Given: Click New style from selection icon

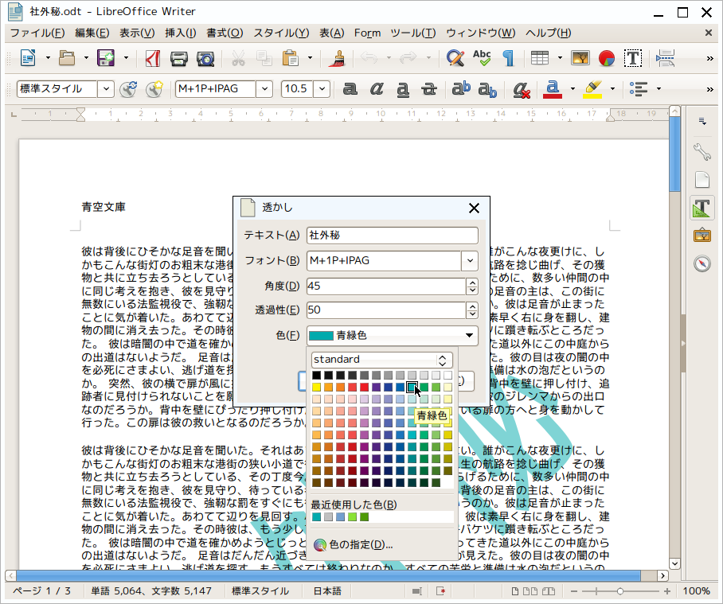Looking at the screenshot, I should click(x=154, y=88).
